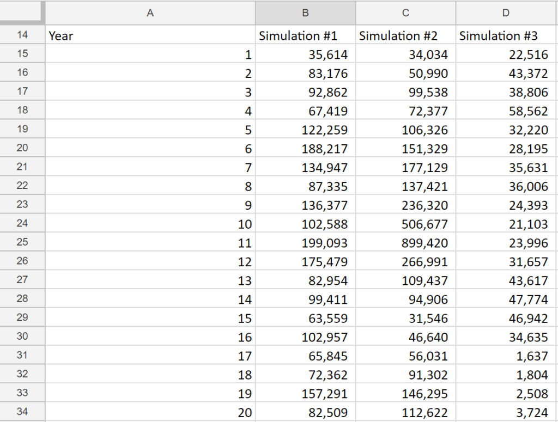Select the cell containing 899,420

(x=405, y=242)
